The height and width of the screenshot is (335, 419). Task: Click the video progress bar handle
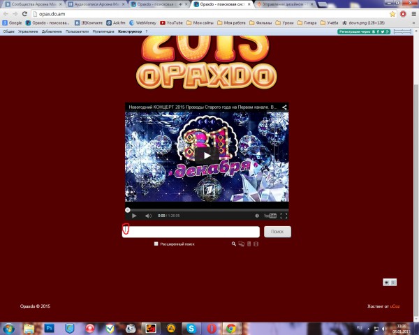tap(128, 210)
